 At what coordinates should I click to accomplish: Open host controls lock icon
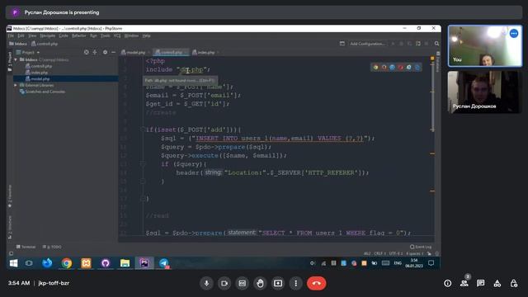coord(513,284)
